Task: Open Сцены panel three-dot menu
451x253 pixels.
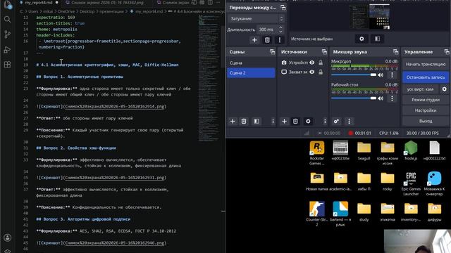Action: coord(273,122)
